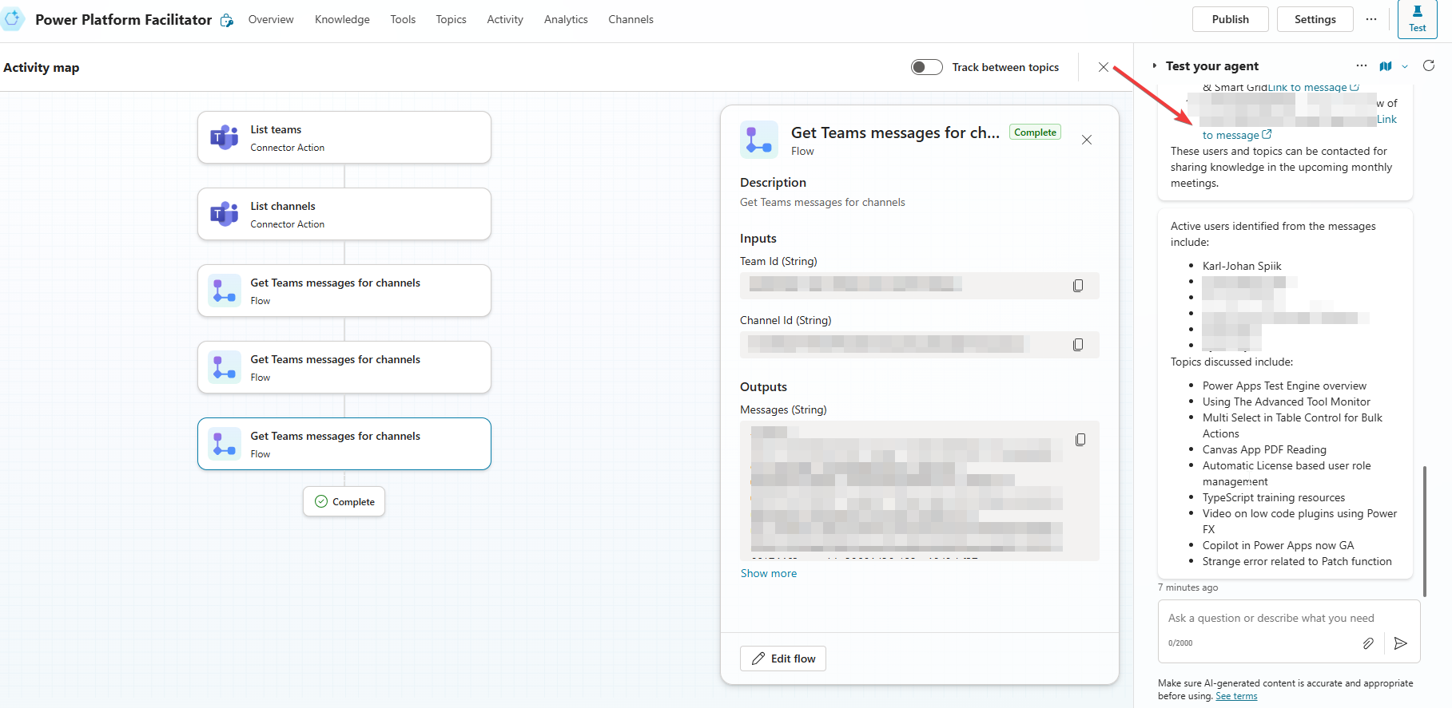
Task: Open the Test pane icon
Action: pos(1417,19)
